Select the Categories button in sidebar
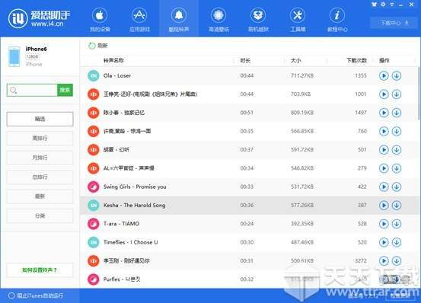Viewport: 421px width, 303px height. coord(40,215)
